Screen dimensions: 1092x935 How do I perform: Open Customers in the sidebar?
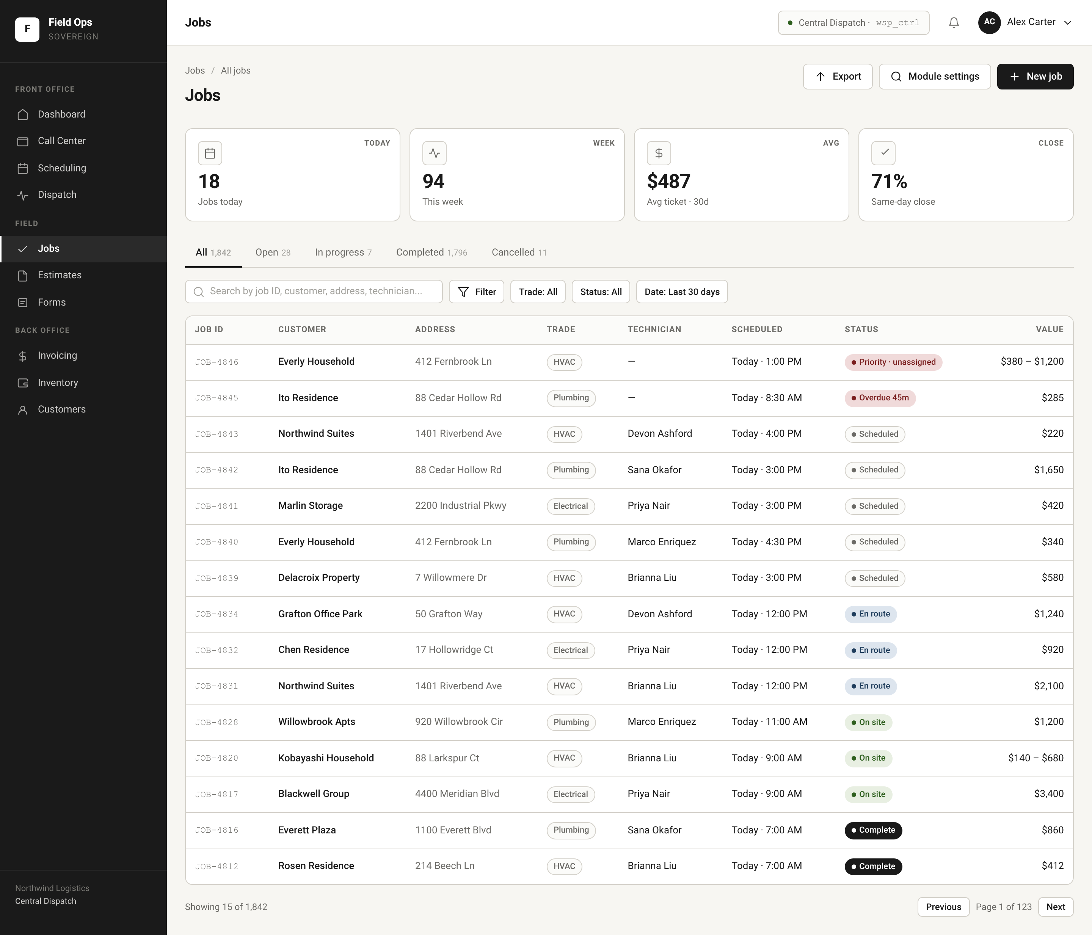coord(83,409)
